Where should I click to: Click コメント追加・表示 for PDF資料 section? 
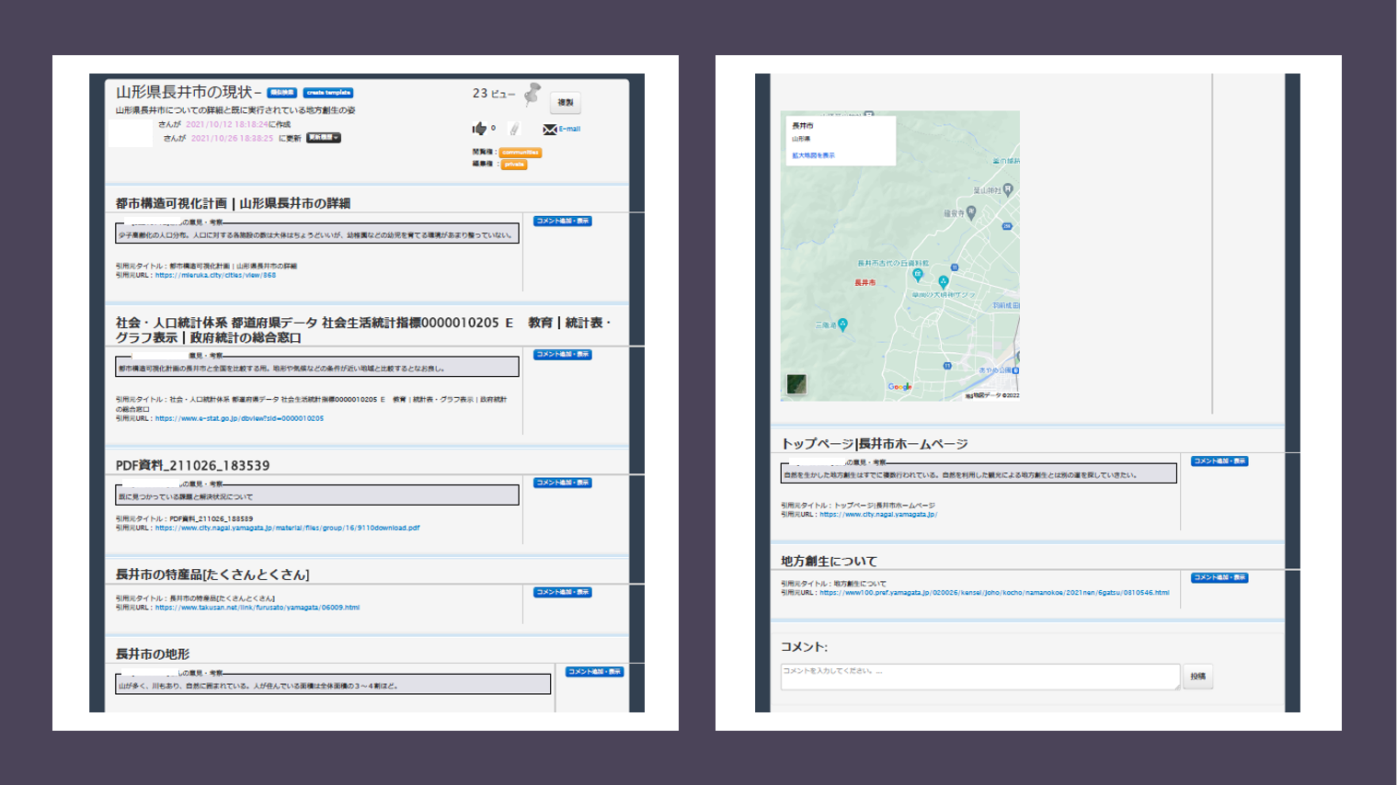point(562,483)
